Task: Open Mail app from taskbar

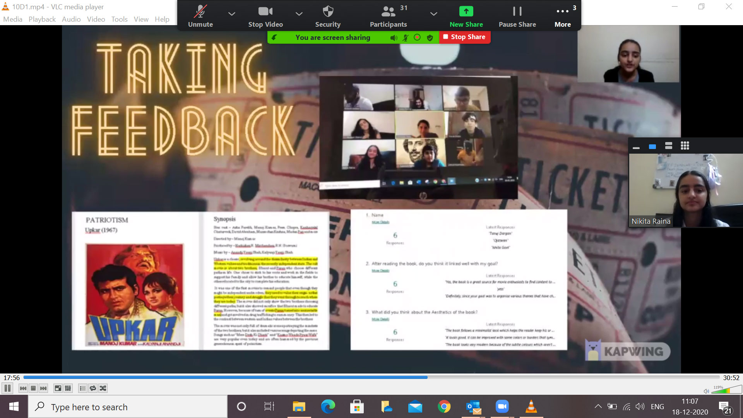Action: (x=415, y=407)
